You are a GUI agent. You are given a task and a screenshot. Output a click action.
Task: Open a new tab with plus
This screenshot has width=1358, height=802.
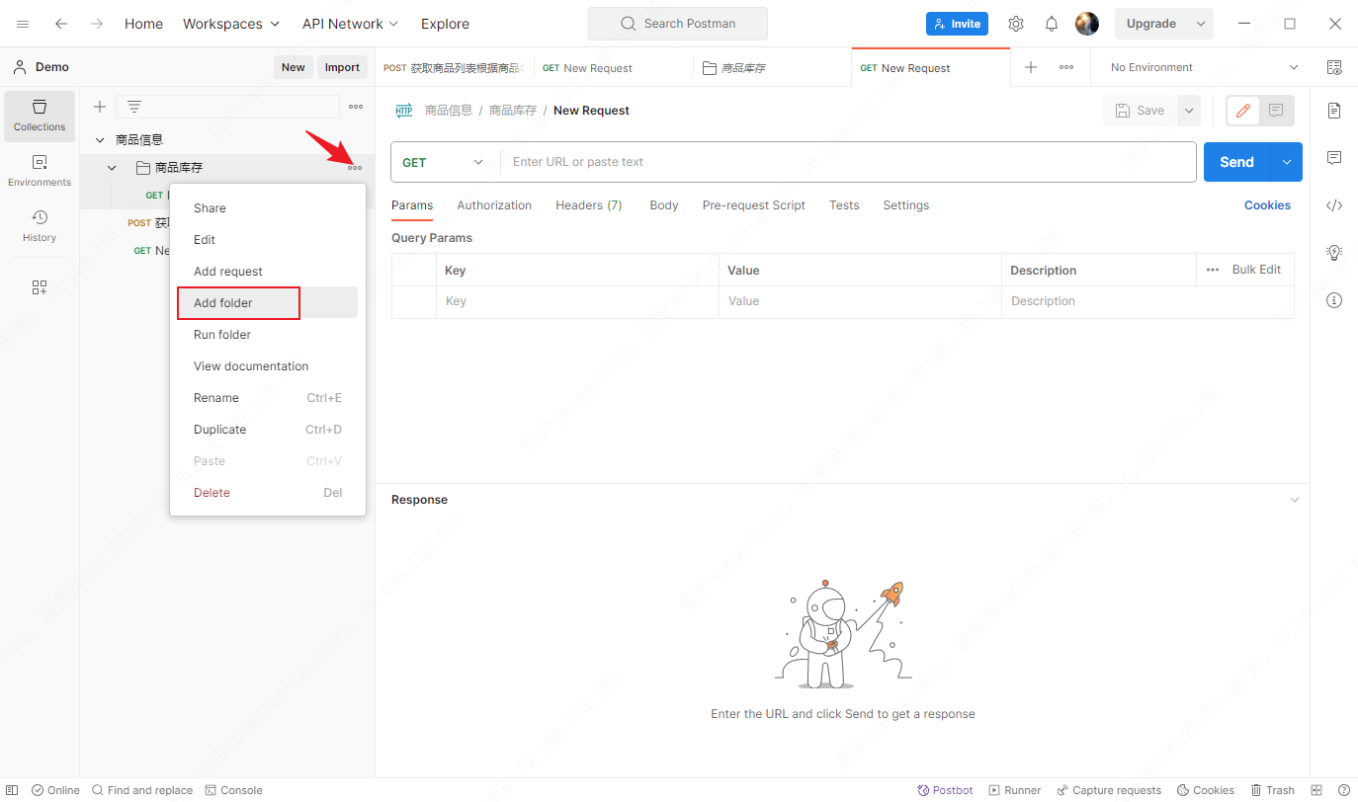tap(1031, 67)
